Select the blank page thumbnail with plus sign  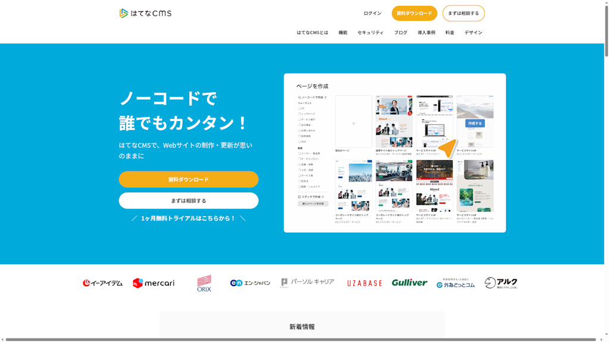353,122
